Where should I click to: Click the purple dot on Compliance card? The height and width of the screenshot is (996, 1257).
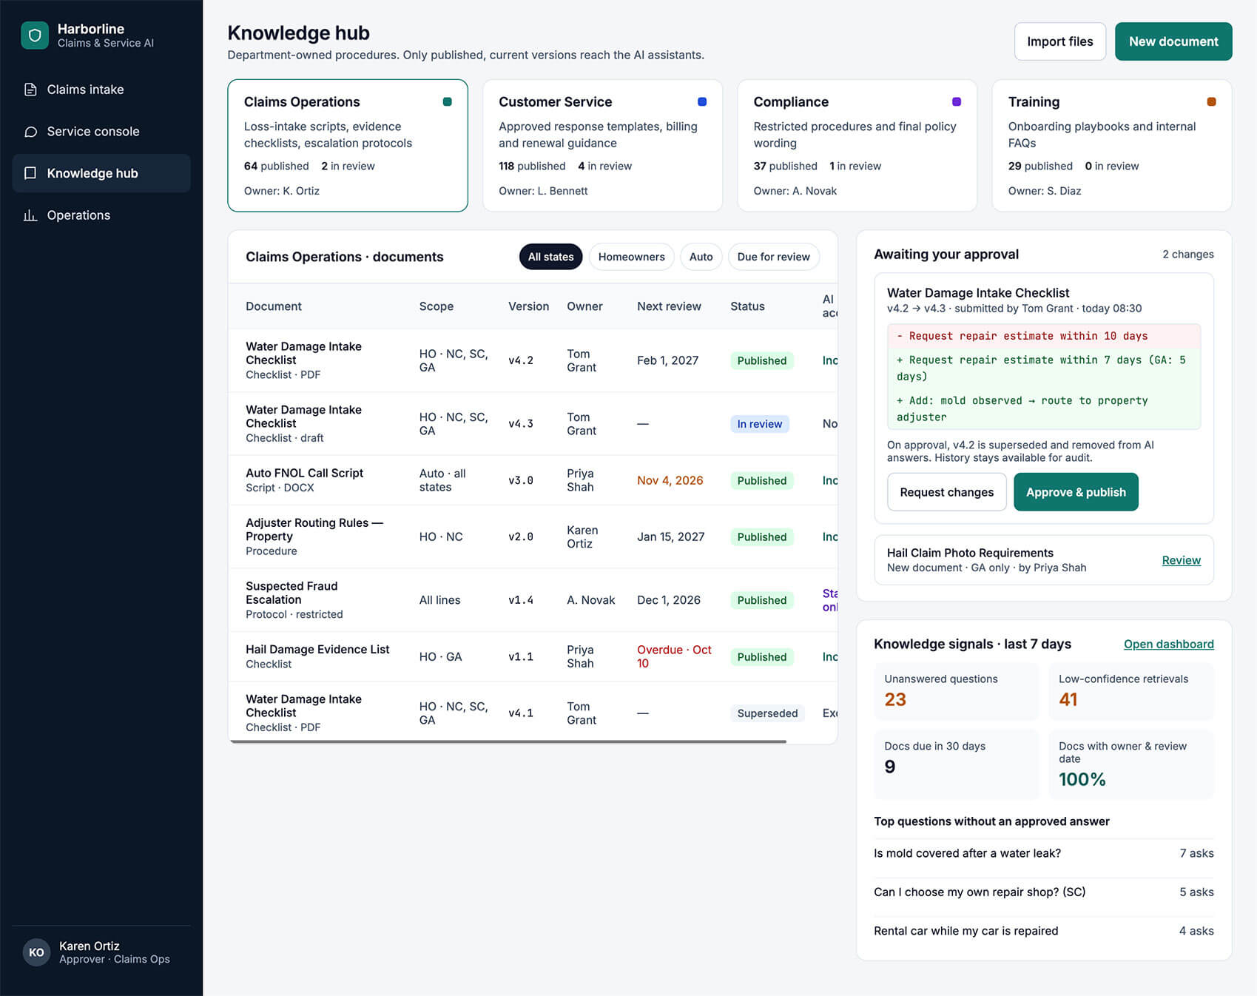(x=957, y=102)
